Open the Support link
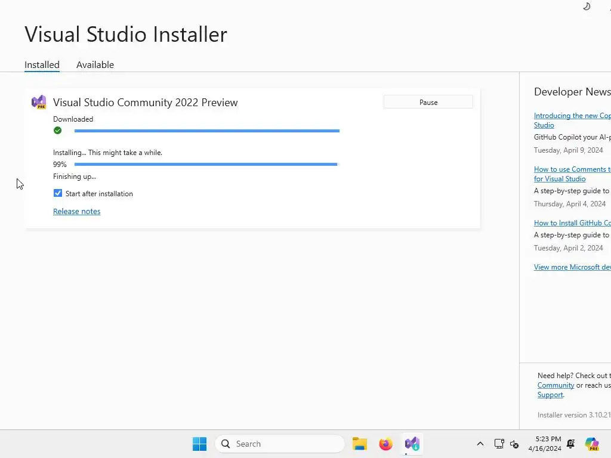The width and height of the screenshot is (611, 458). click(x=550, y=395)
